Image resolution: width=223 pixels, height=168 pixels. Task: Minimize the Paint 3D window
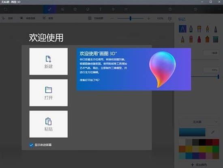pyautogui.click(x=202, y=2)
